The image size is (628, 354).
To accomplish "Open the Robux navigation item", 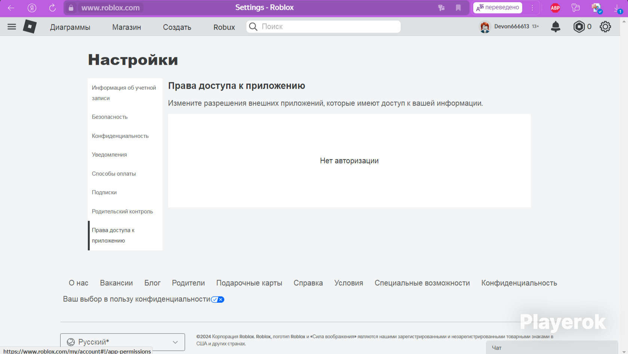I will click(224, 27).
